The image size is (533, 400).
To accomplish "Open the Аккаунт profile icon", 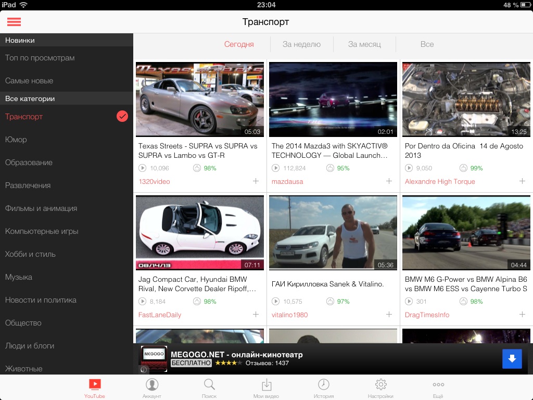I will (x=152, y=384).
